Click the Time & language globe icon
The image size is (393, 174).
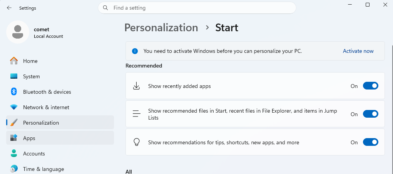tap(14, 169)
